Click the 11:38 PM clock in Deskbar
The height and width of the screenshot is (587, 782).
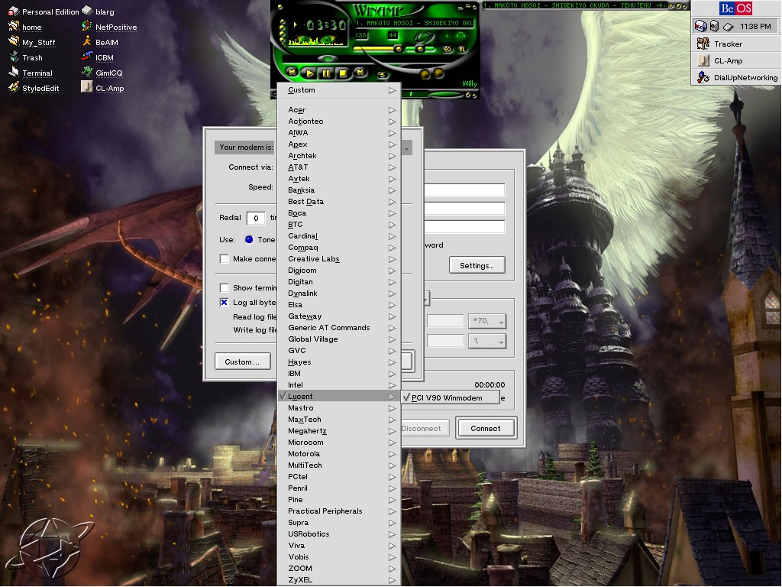click(x=755, y=27)
